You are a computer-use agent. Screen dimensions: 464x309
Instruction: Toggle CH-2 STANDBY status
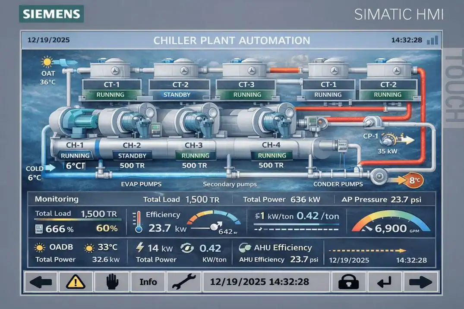133,156
